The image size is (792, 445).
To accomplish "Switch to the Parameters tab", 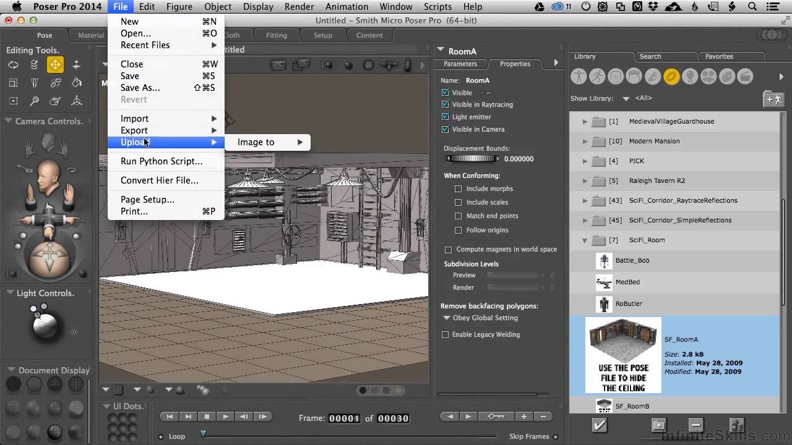I will (460, 64).
